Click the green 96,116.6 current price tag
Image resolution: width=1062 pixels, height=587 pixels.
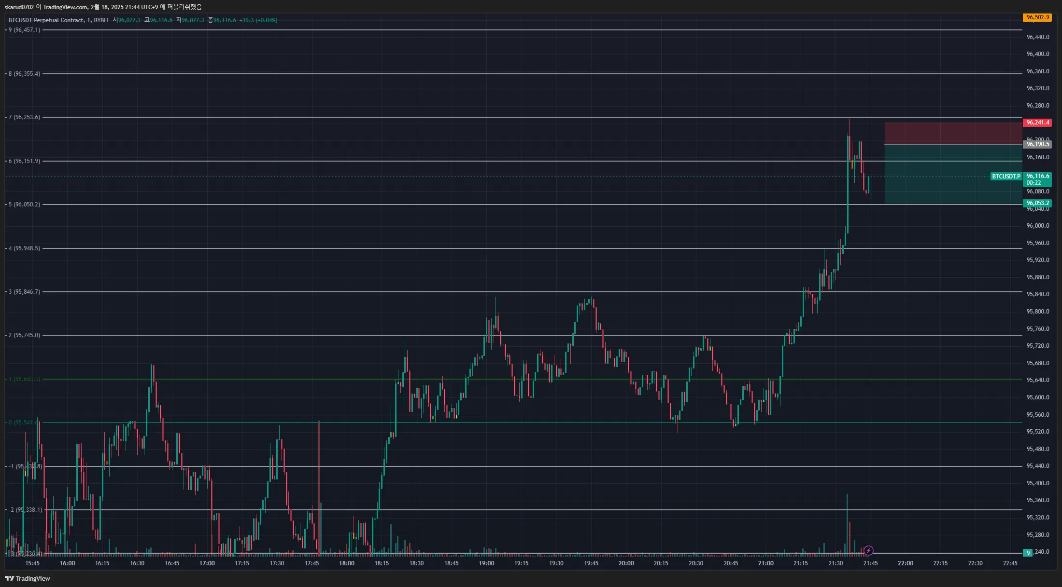(x=1037, y=179)
